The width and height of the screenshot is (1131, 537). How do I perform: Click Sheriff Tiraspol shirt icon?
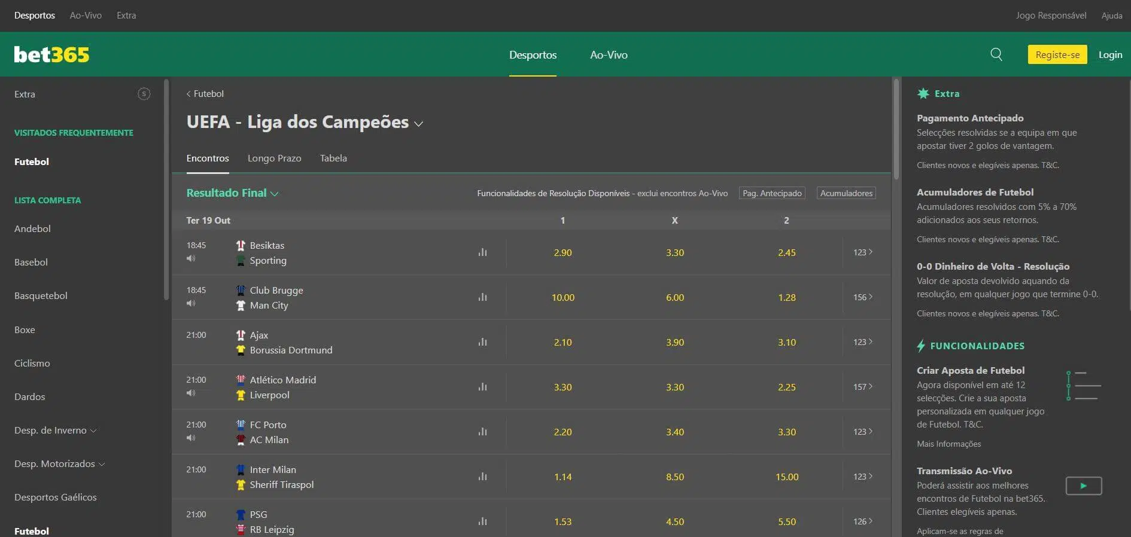[241, 484]
